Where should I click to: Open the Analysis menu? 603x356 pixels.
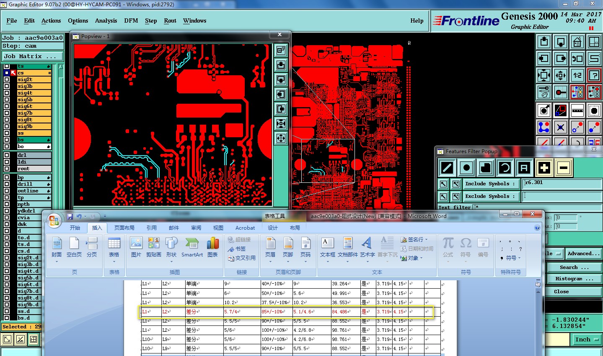click(x=106, y=20)
